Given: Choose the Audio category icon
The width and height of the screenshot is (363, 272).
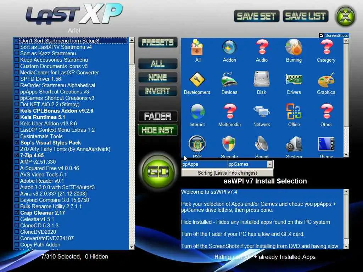Looking at the screenshot, I should click(262, 47).
